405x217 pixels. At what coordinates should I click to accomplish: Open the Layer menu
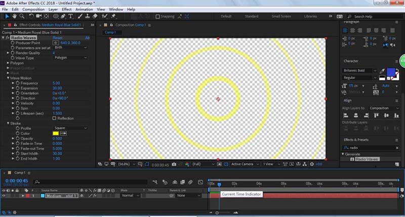tap(53, 9)
